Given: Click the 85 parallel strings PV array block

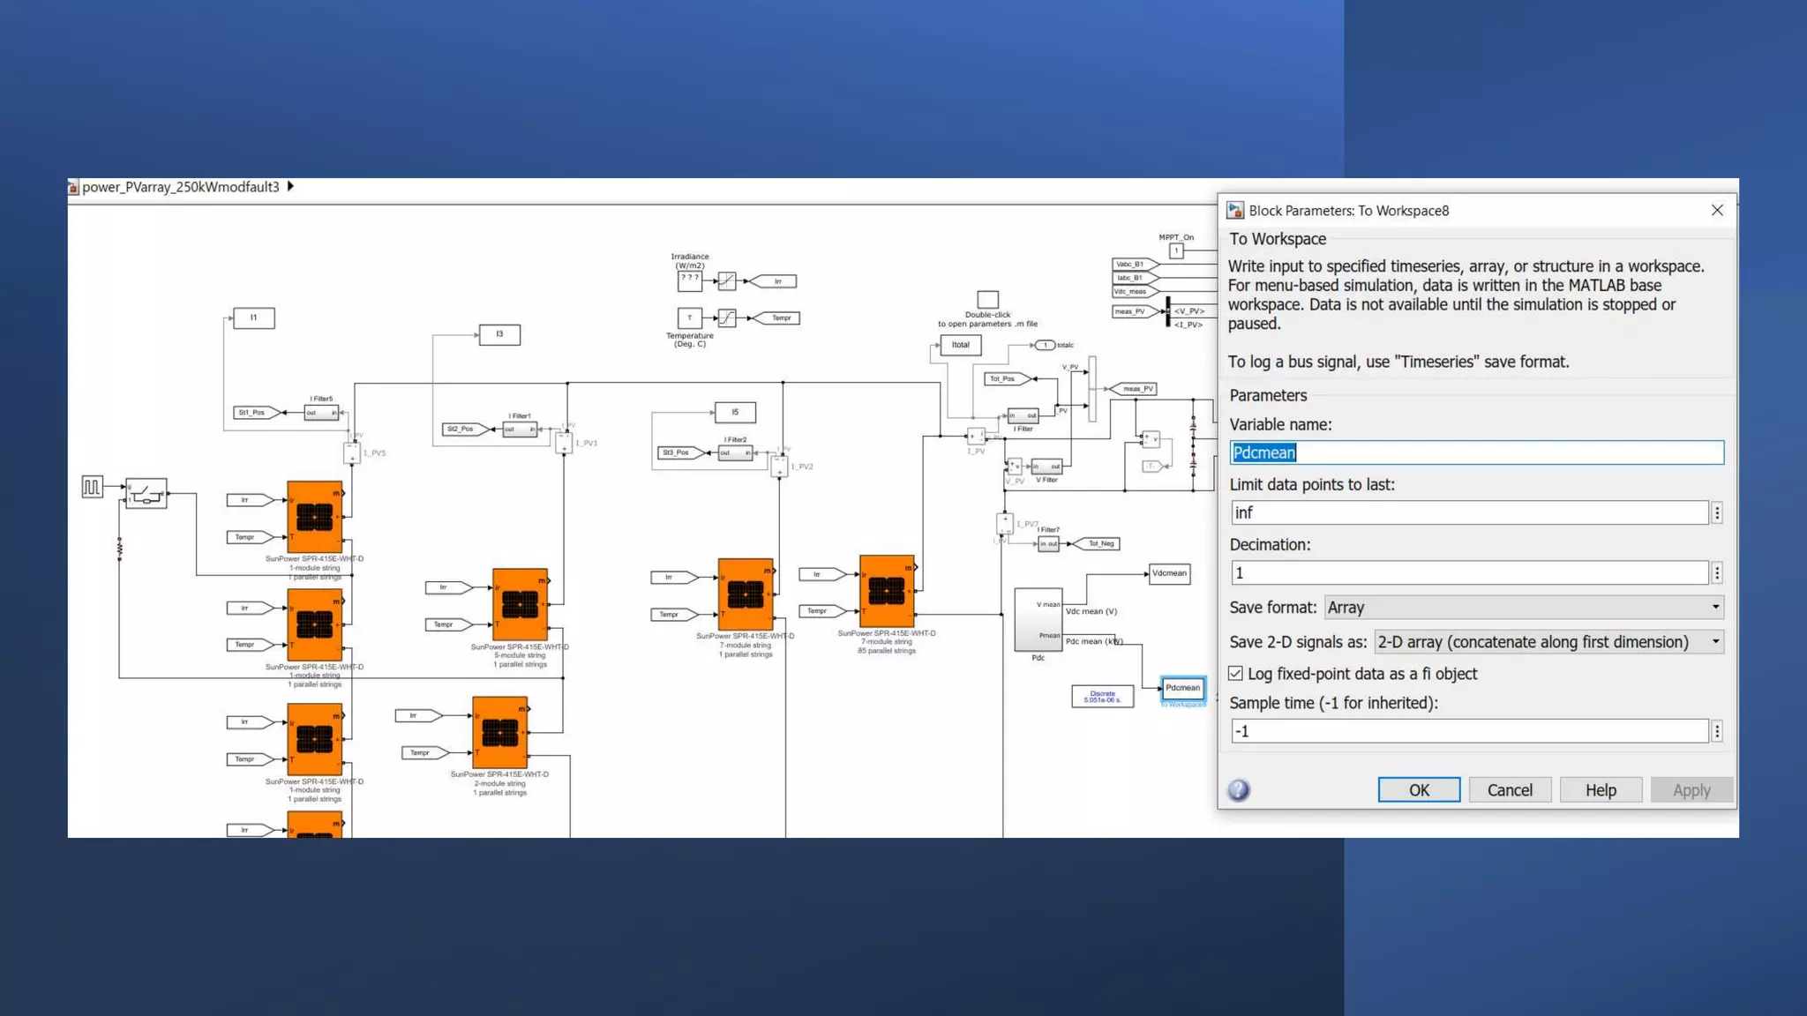Looking at the screenshot, I should point(886,590).
